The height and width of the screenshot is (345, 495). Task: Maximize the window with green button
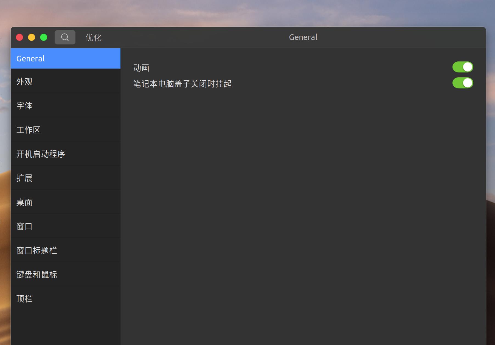pyautogui.click(x=44, y=37)
